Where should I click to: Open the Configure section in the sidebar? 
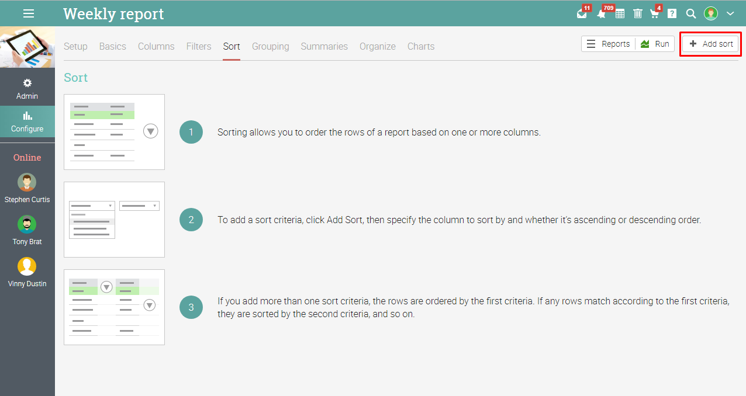tap(27, 122)
